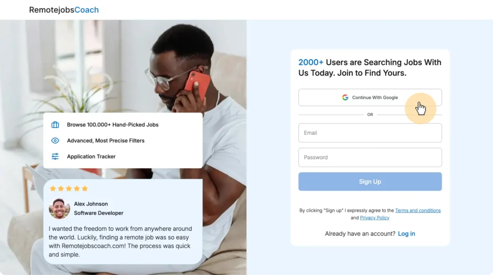
Task: Click the five-star rating icons
Action: click(69, 189)
